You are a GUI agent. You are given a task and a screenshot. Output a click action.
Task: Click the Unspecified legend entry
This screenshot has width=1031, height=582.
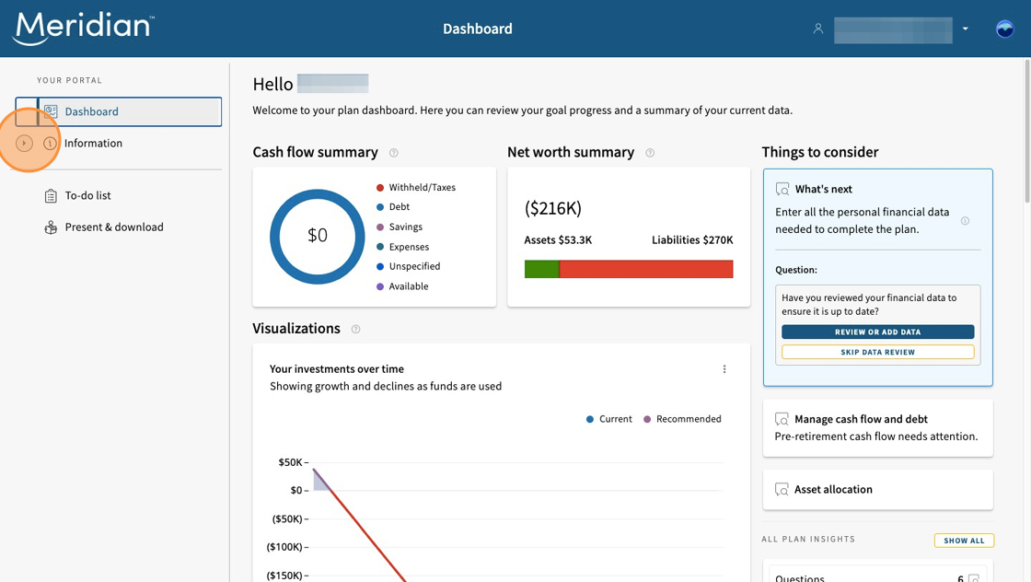[x=409, y=266]
